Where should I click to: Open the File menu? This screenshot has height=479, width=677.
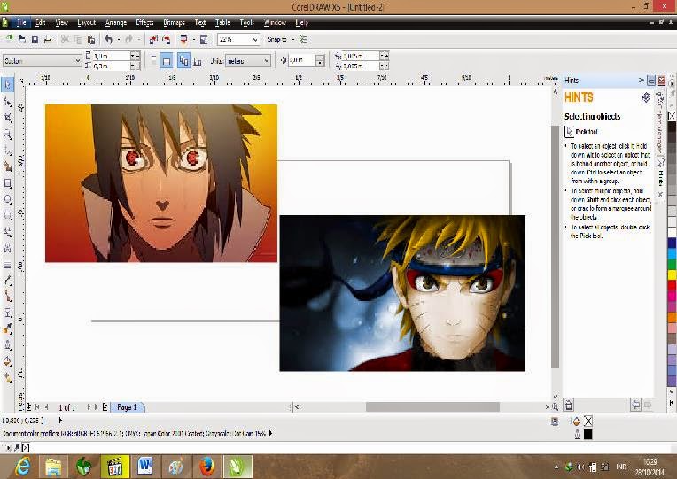[x=21, y=22]
